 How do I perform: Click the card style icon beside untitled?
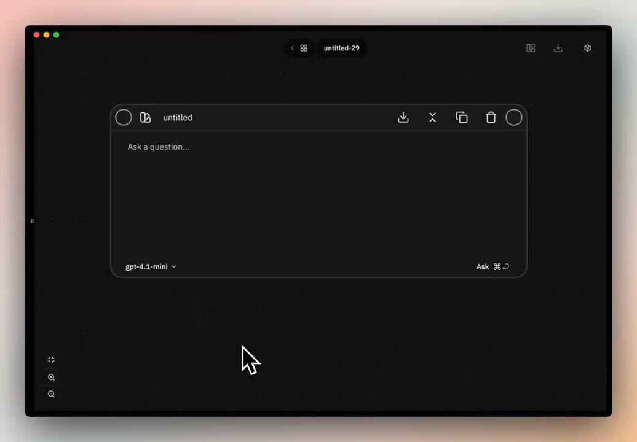145,117
